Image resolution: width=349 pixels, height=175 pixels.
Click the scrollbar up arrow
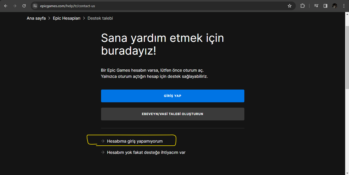(347, 14)
